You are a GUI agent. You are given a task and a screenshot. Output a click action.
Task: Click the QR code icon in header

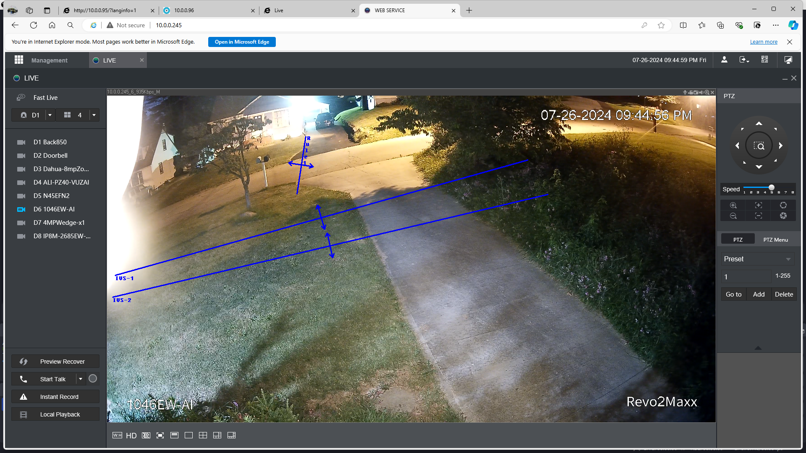click(x=764, y=60)
